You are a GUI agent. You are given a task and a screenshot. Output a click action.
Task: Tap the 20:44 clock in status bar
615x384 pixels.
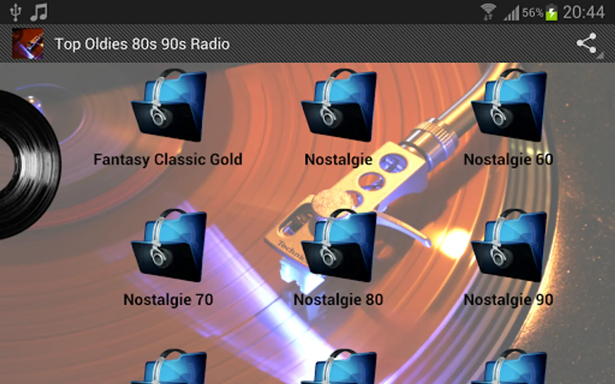click(x=583, y=12)
